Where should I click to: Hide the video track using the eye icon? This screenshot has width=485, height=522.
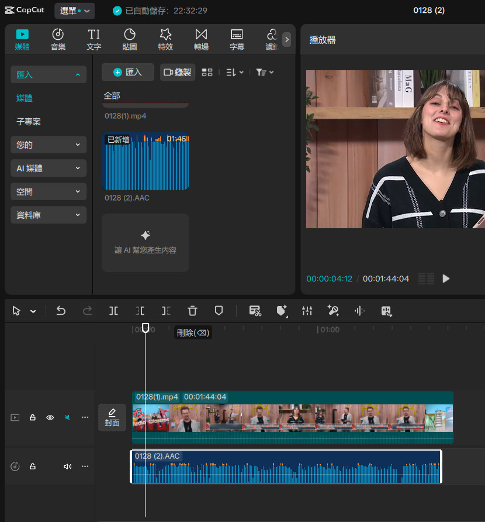[x=50, y=418]
